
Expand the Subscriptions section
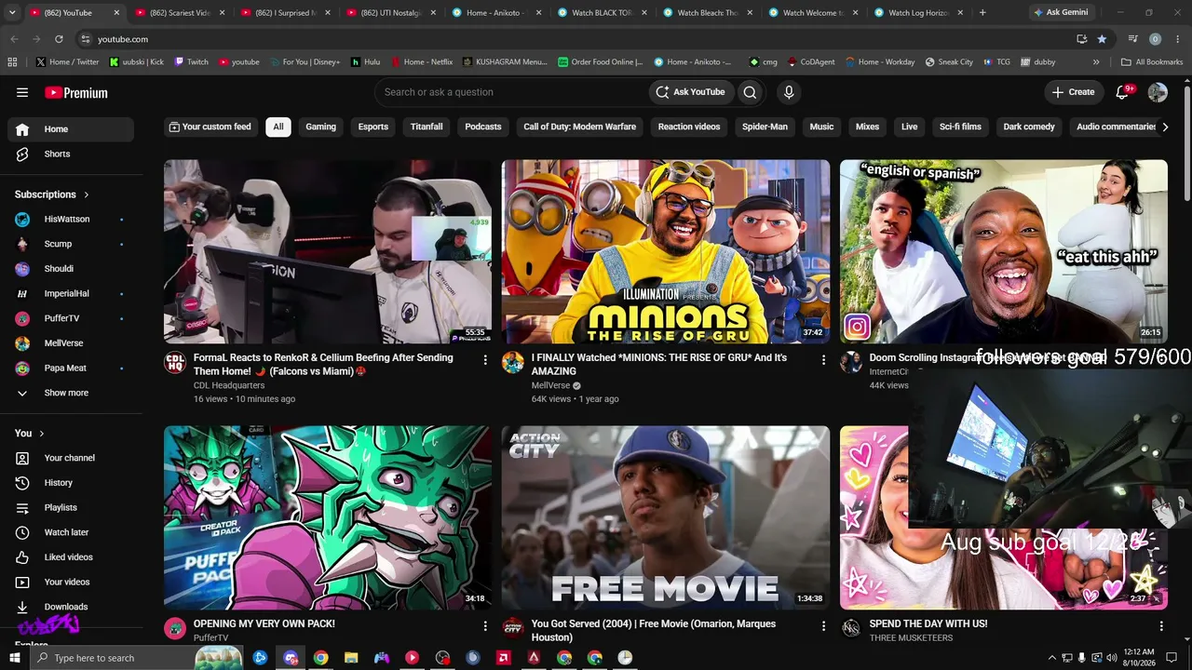tap(52, 194)
